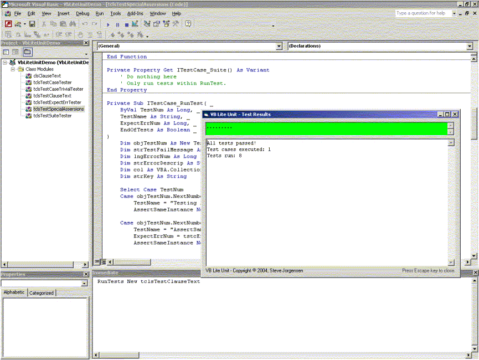Click the Insert Module toolbar icon
479x360 pixels.
pos(18,24)
